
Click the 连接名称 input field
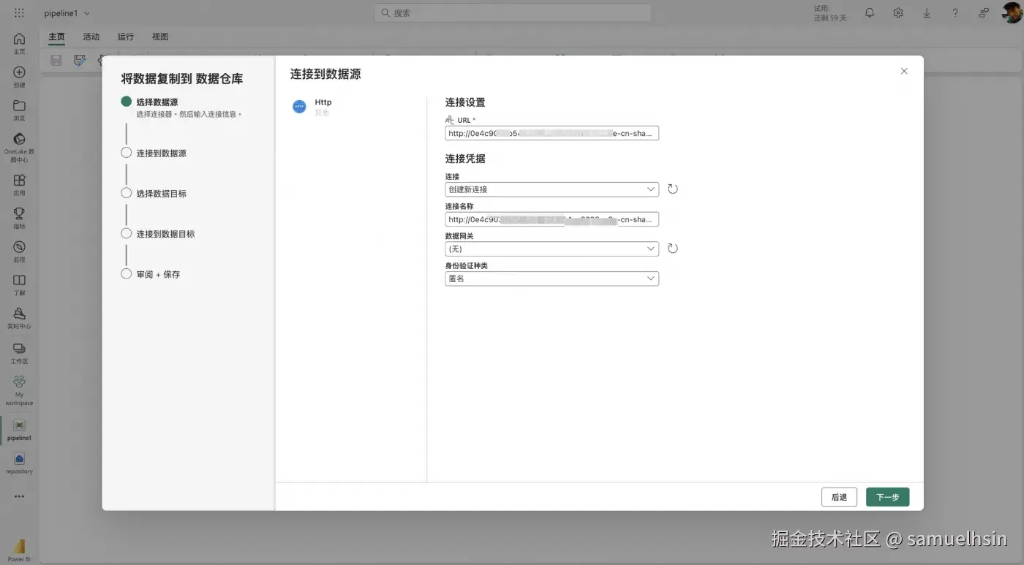pos(552,219)
